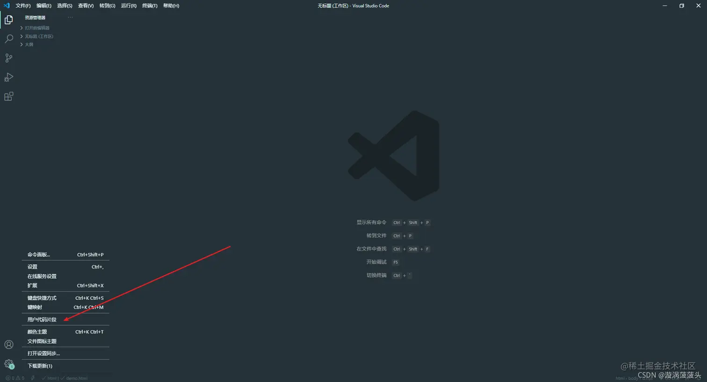Click 下载更新(1) menu entry
Screen dimensions: 707x382
(x=65, y=366)
